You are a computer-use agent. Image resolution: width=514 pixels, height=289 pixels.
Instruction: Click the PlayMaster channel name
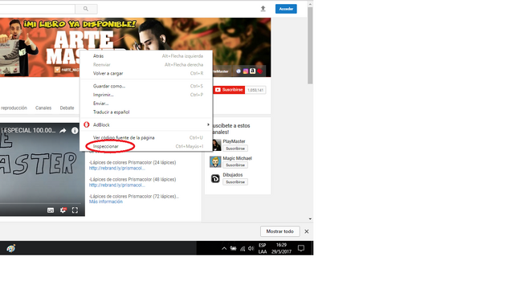tap(234, 141)
